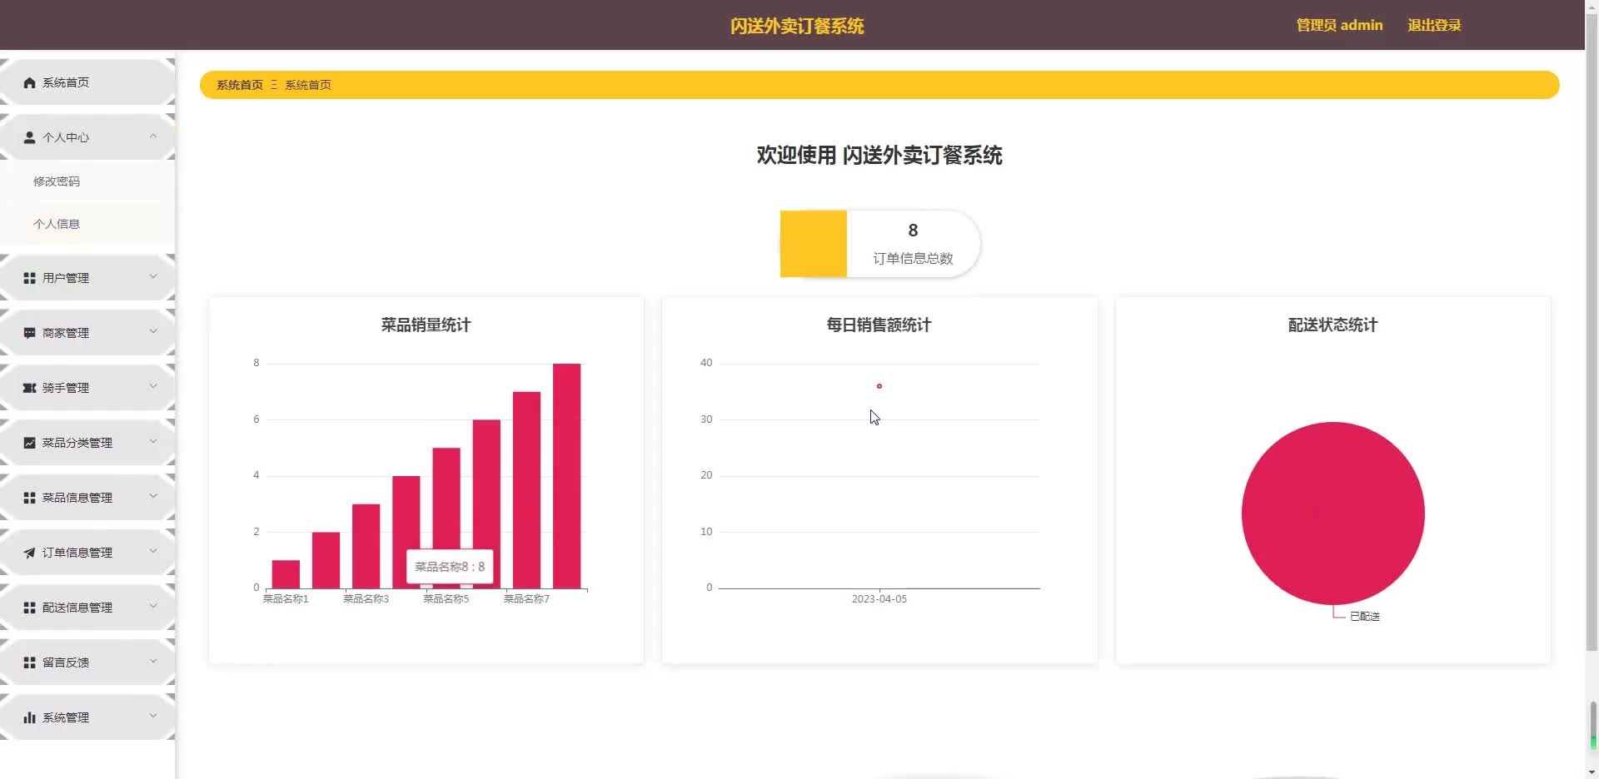
Task: Click the bar chart icon for 系统管理
Action: pyautogui.click(x=29, y=717)
